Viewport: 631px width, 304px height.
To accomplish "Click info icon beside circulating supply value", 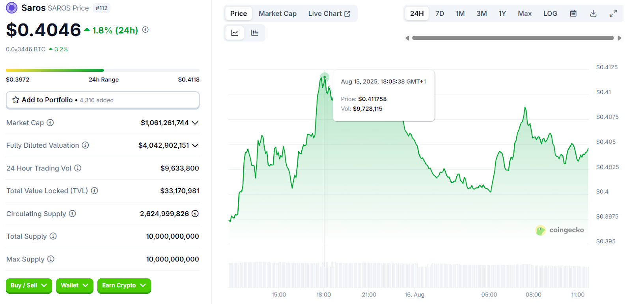I will [x=195, y=213].
